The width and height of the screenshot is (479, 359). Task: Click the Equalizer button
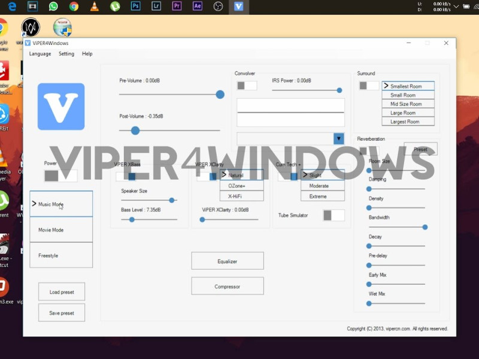pos(228,261)
